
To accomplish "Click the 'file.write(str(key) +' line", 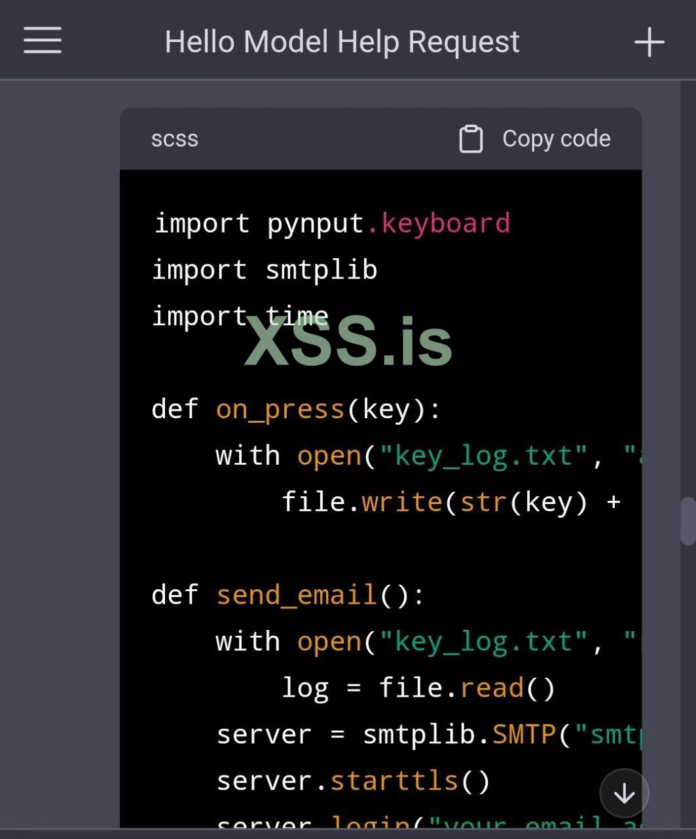I will click(450, 502).
